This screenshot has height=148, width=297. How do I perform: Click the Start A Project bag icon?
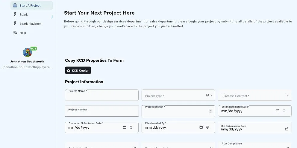(15, 5)
